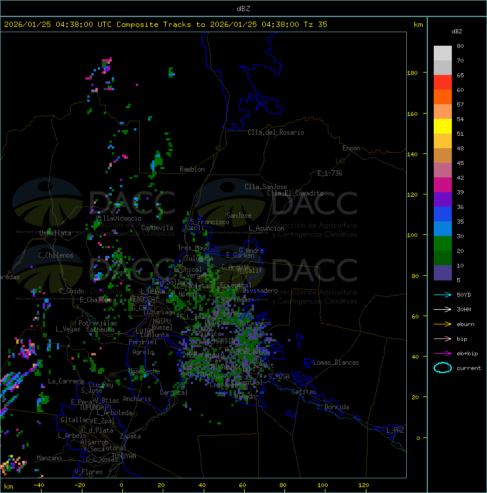Click the 'TUPUNGATO' map label

point(95,407)
